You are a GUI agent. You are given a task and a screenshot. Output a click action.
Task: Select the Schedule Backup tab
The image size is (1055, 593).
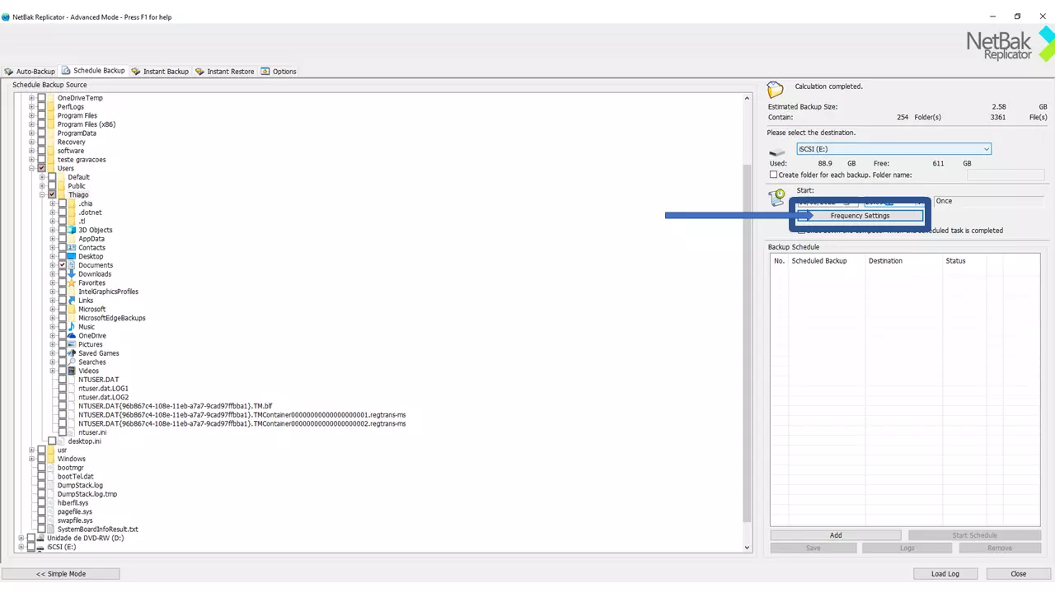point(94,71)
